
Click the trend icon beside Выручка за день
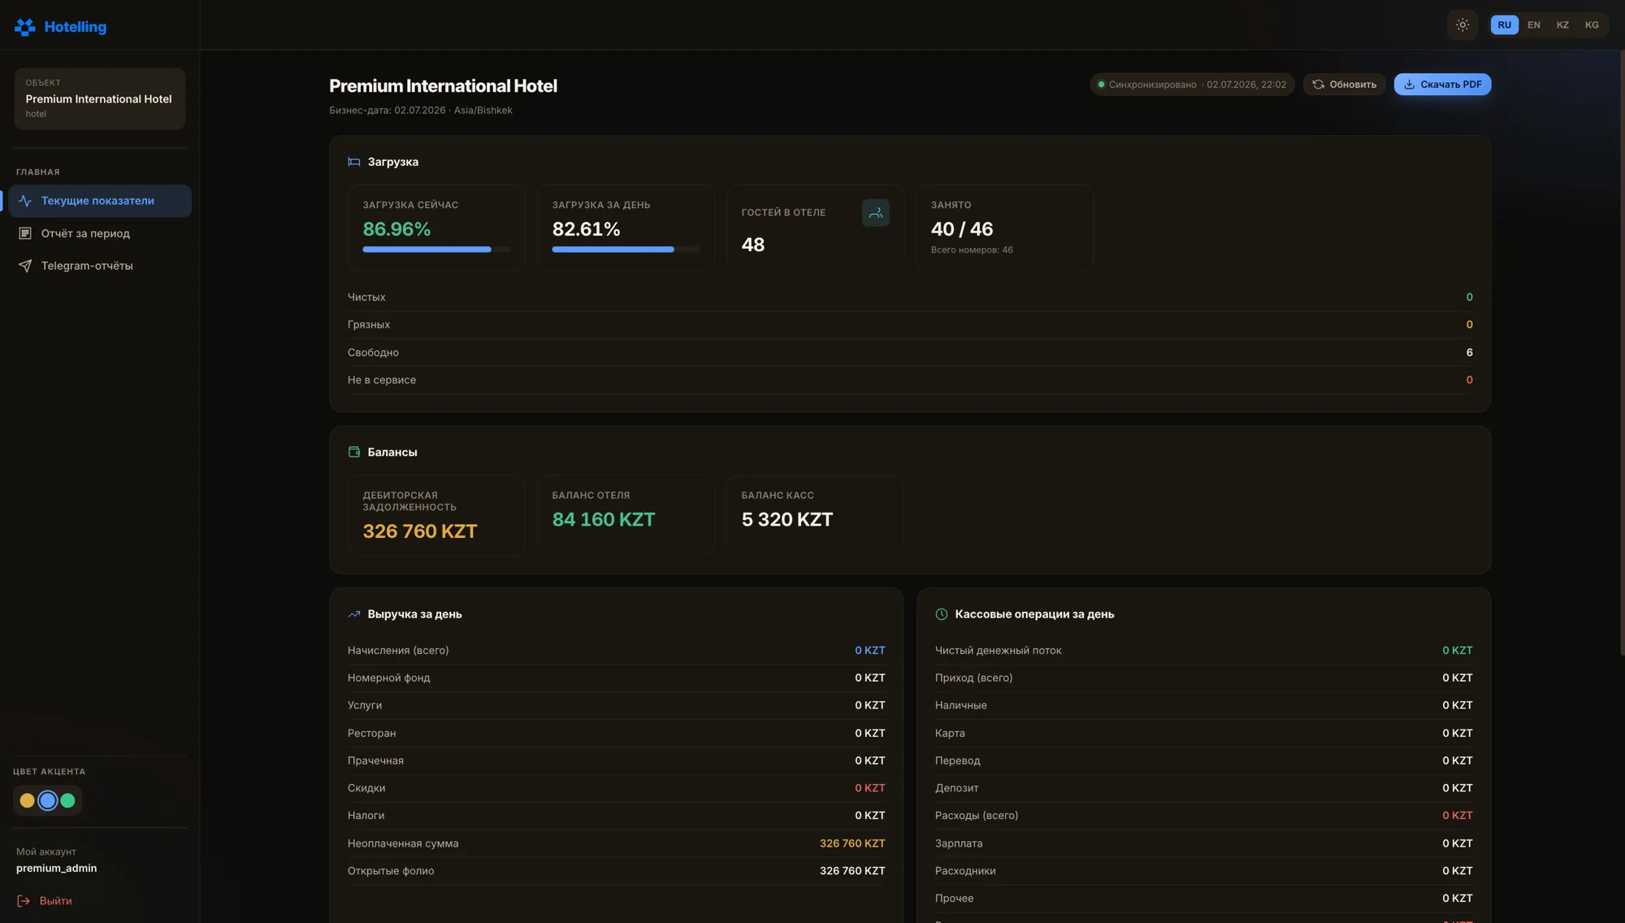(x=354, y=614)
